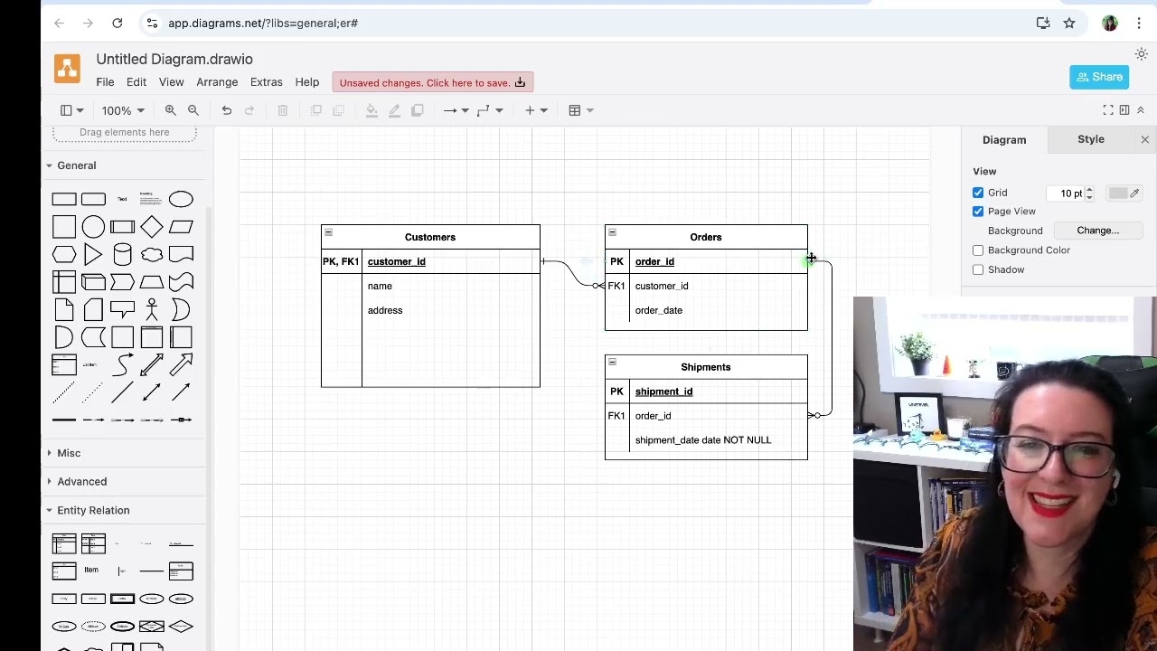Open the zoom 100% dropdown
Image resolution: width=1157 pixels, height=651 pixels.
122,110
